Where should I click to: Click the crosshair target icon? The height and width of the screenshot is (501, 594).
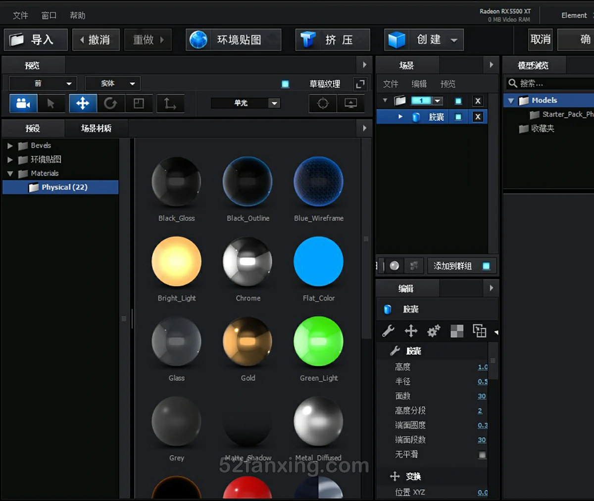click(x=323, y=103)
